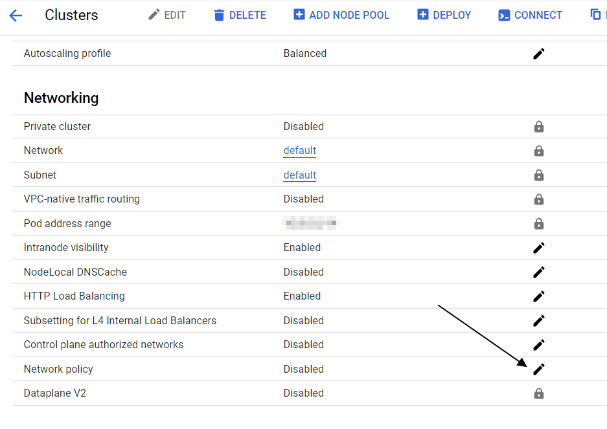Click 'Dataplane V2' label

tap(55, 393)
